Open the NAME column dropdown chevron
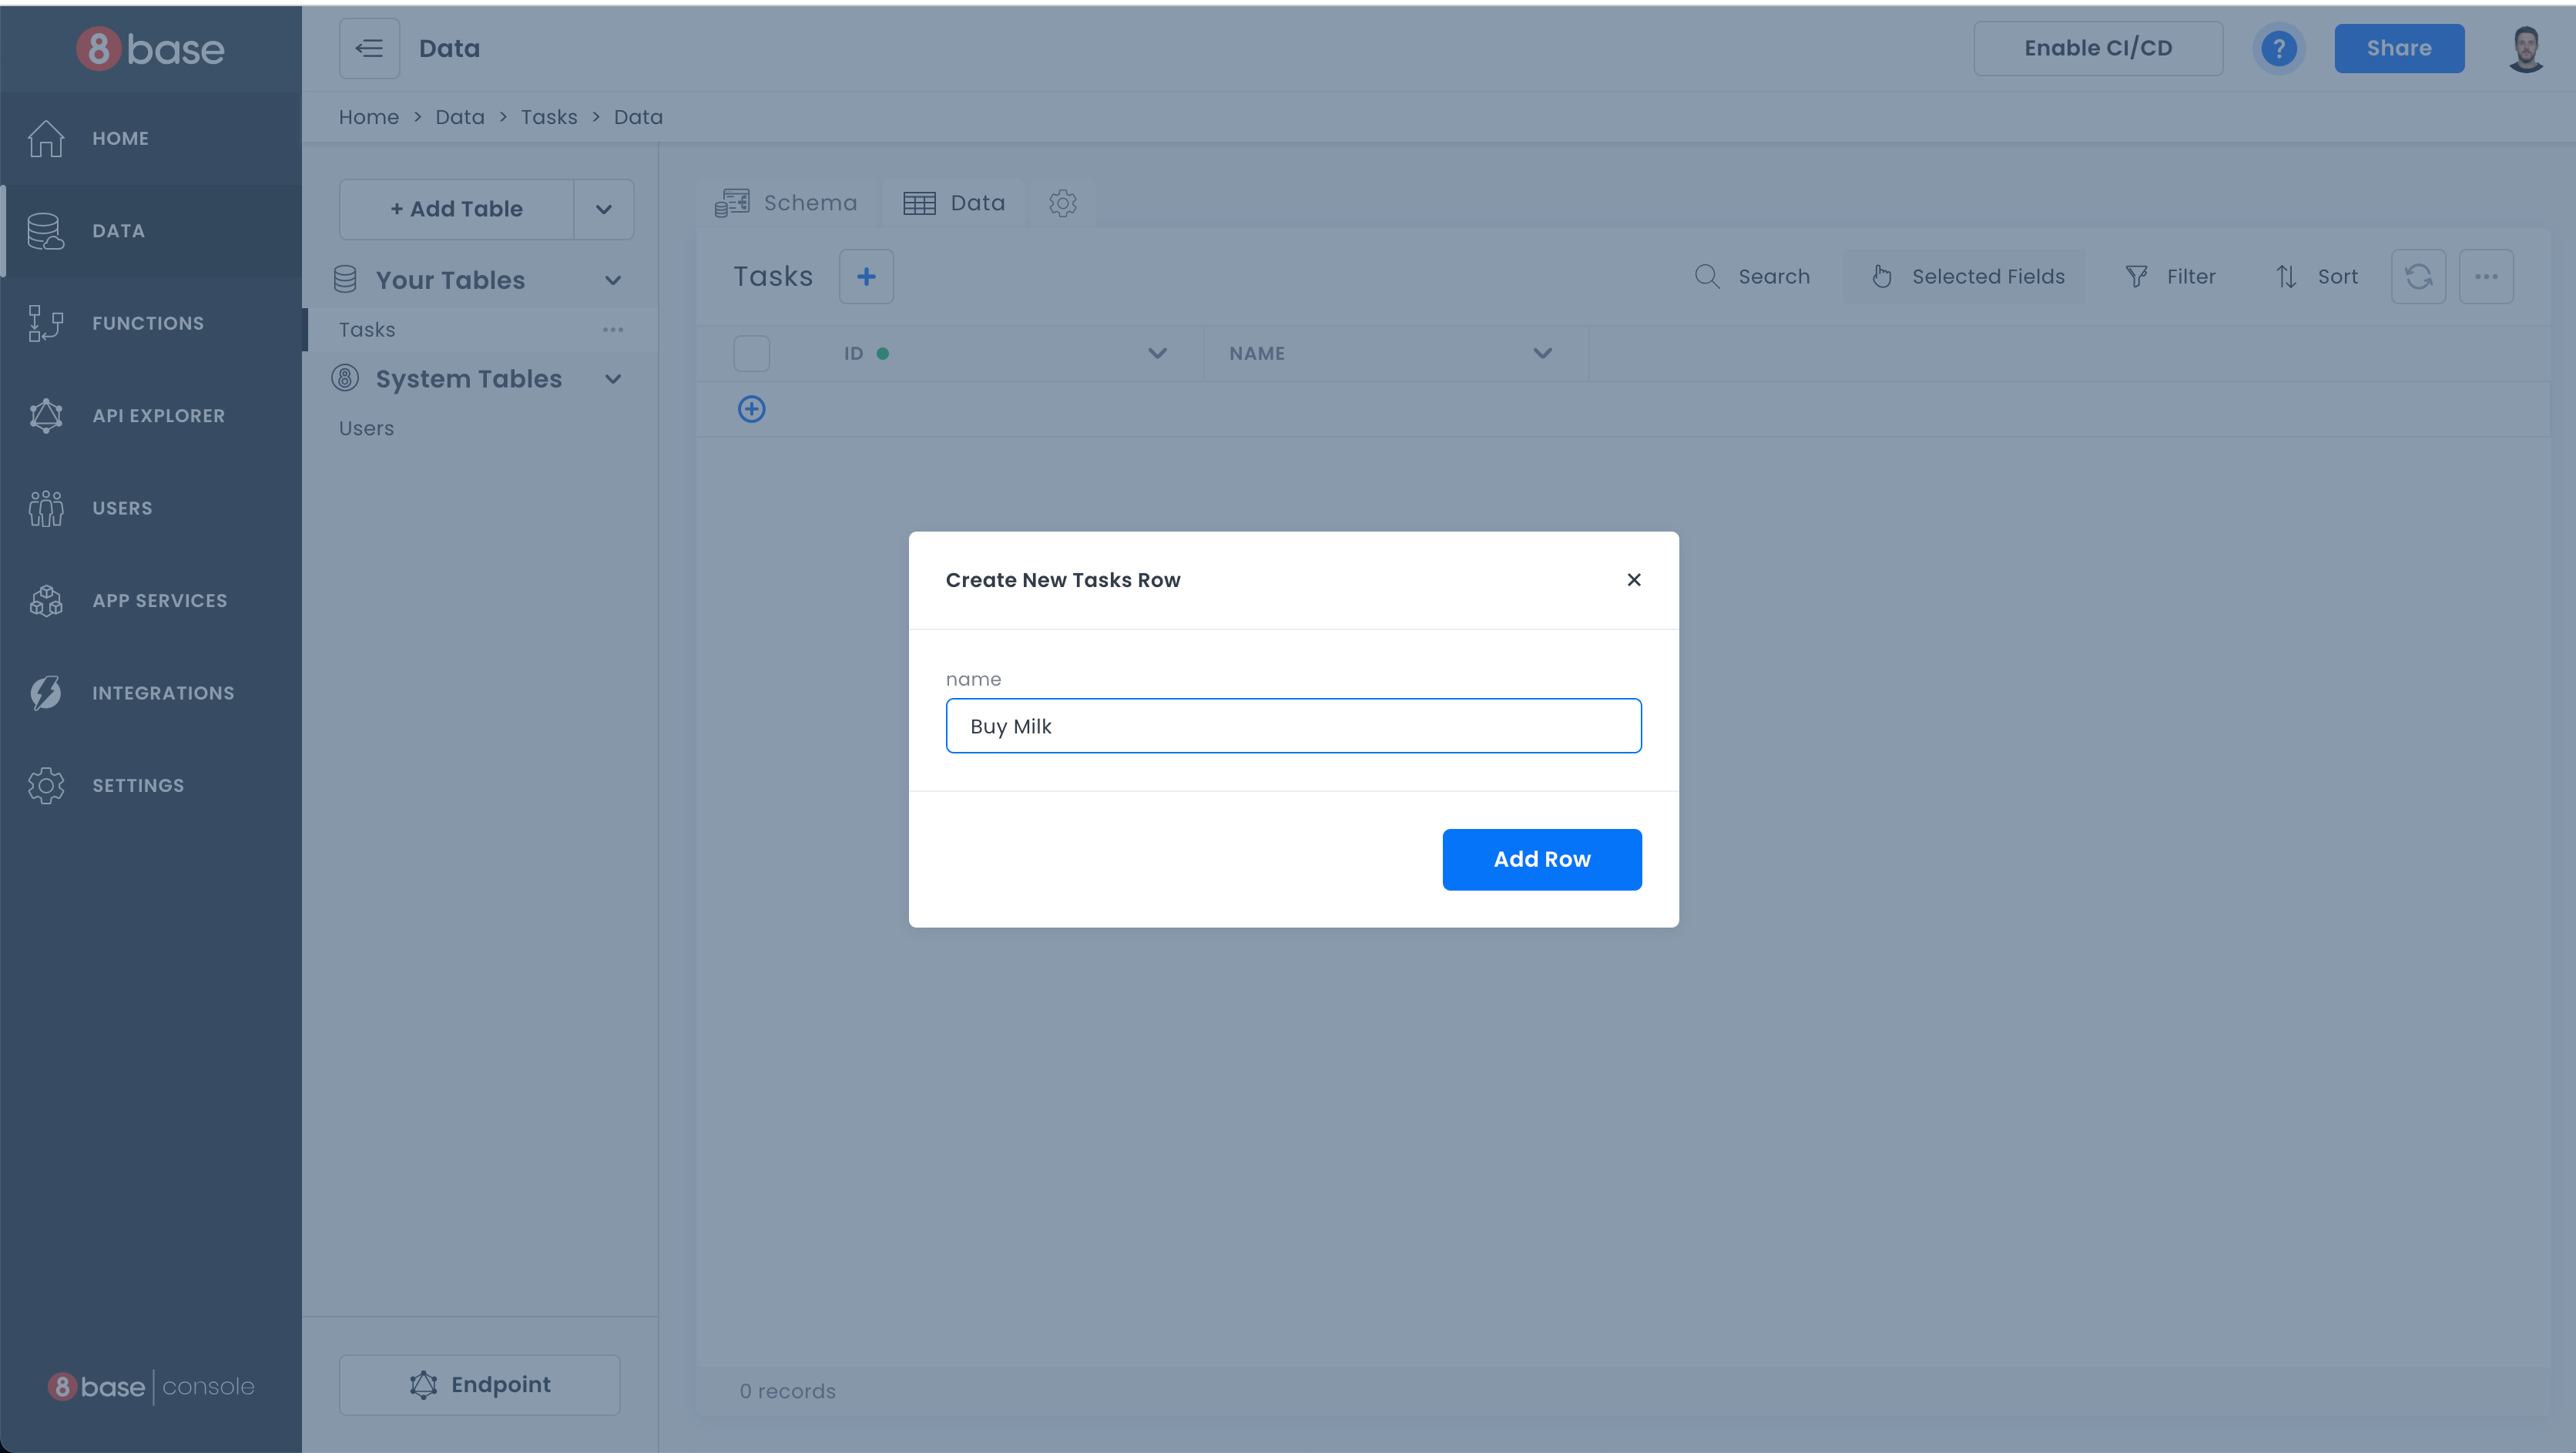This screenshot has height=1453, width=2576. 1542,353
